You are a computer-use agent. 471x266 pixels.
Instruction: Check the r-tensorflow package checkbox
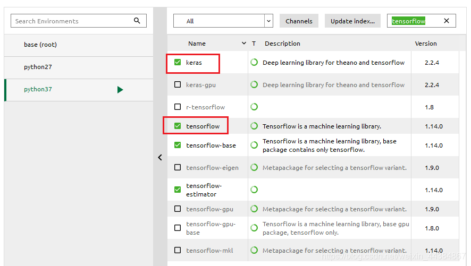[x=178, y=107]
